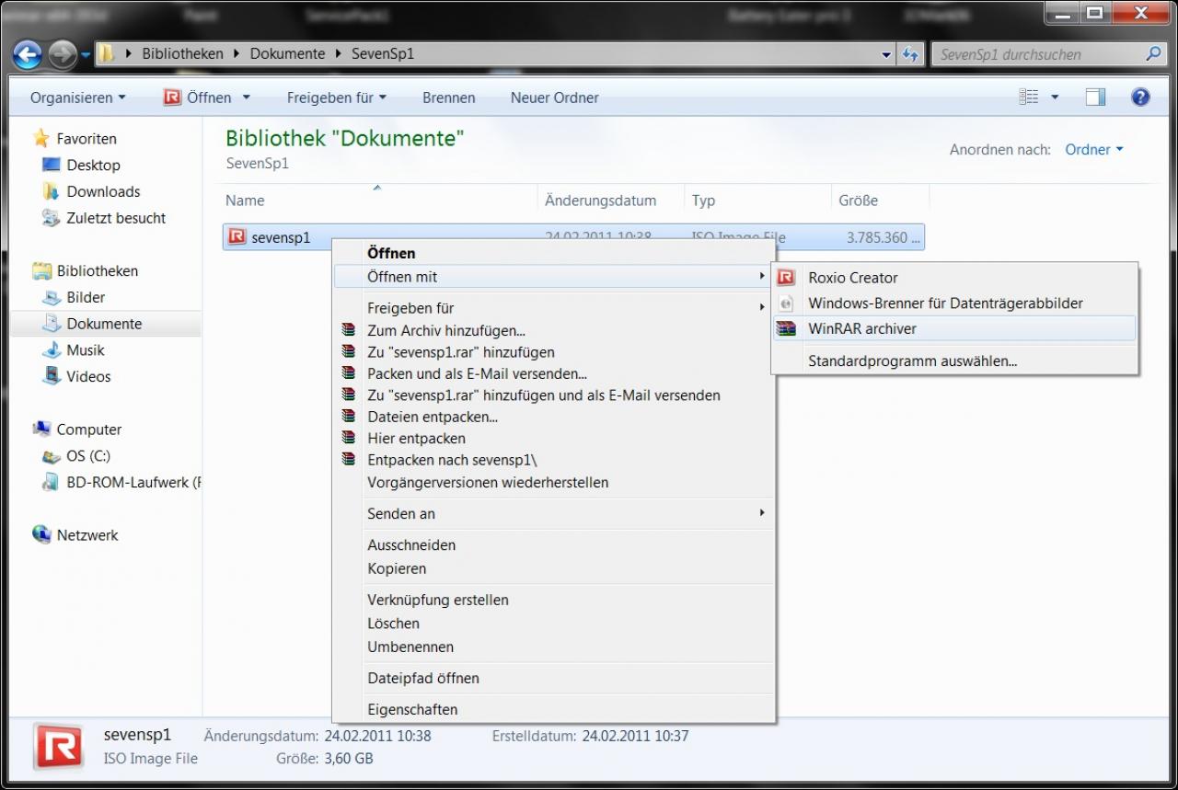Open the Freigeben für toolbar dropdown
The width and height of the screenshot is (1178, 790).
[x=336, y=97]
